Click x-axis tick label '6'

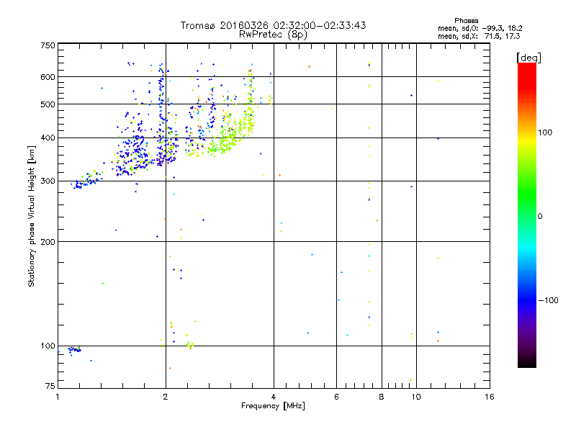336,397
